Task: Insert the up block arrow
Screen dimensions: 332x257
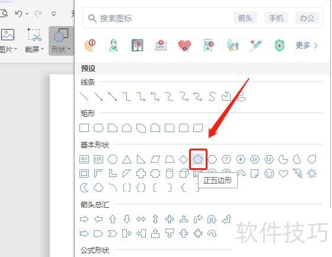Action: click(x=113, y=219)
